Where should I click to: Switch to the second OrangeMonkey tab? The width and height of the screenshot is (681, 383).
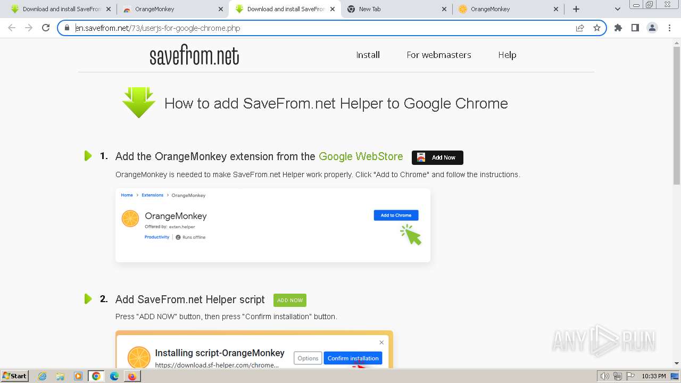(x=172, y=9)
